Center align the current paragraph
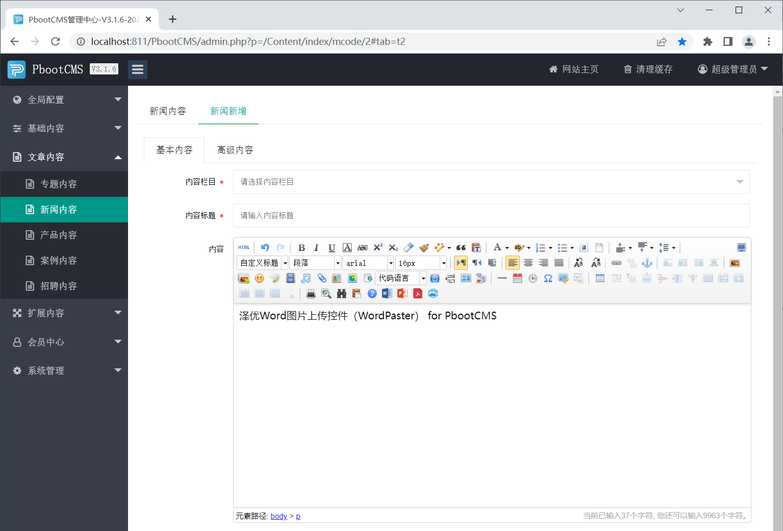Image resolution: width=783 pixels, height=531 pixels. (528, 262)
